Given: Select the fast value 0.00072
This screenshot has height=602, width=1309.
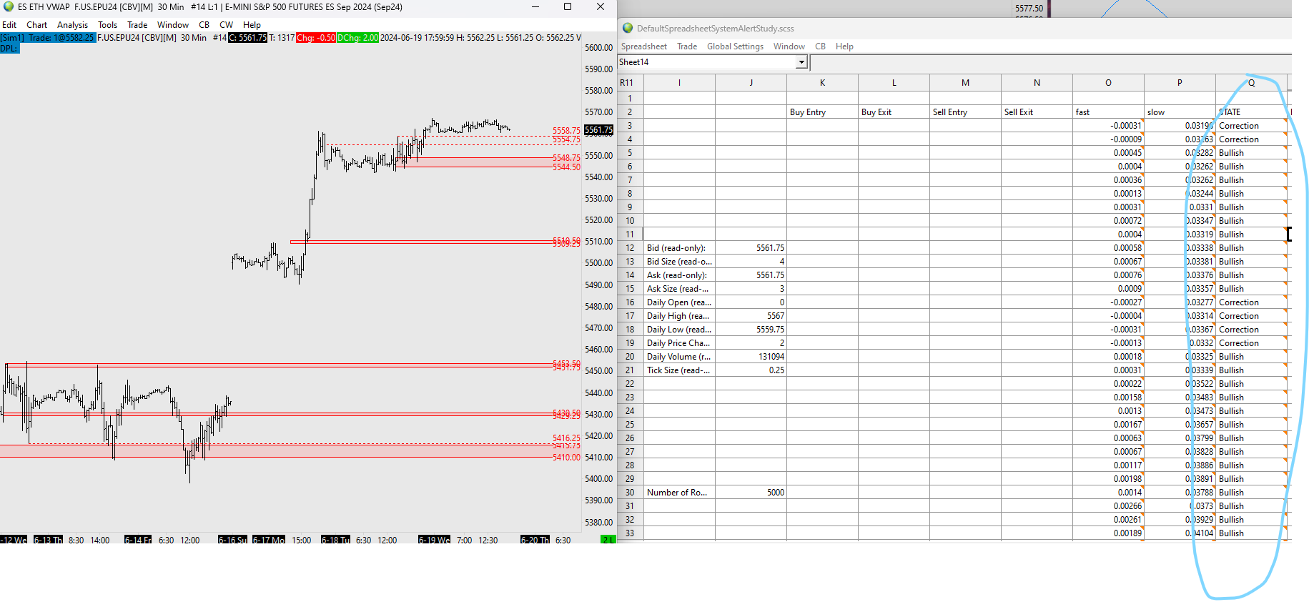Looking at the screenshot, I should pos(1108,221).
